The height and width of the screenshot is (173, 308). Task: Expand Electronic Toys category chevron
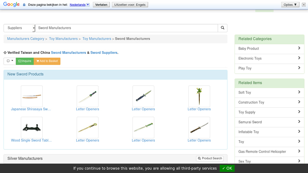point(299,58)
